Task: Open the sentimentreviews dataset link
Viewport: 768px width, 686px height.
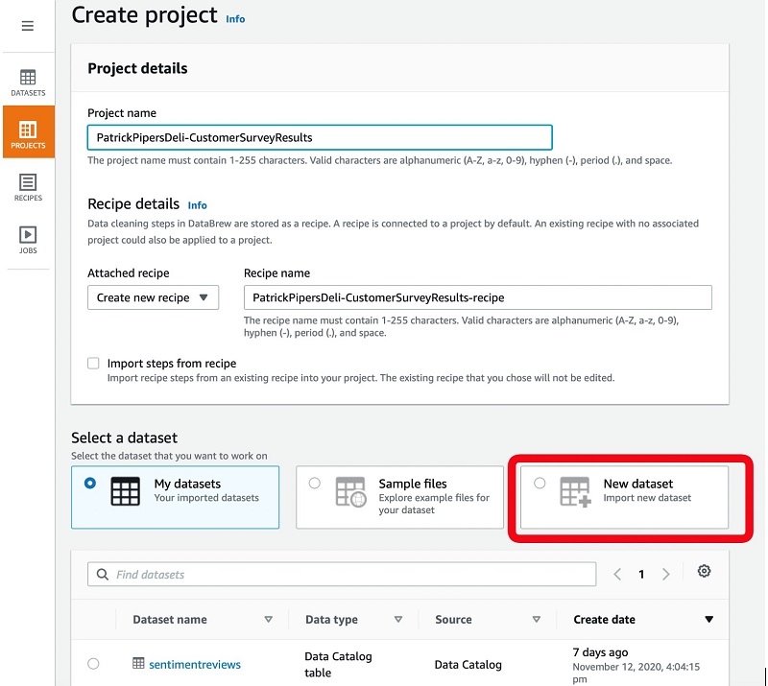Action: (x=195, y=665)
